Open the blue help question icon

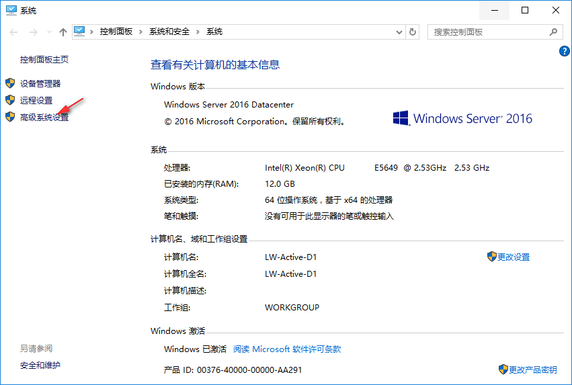point(565,51)
